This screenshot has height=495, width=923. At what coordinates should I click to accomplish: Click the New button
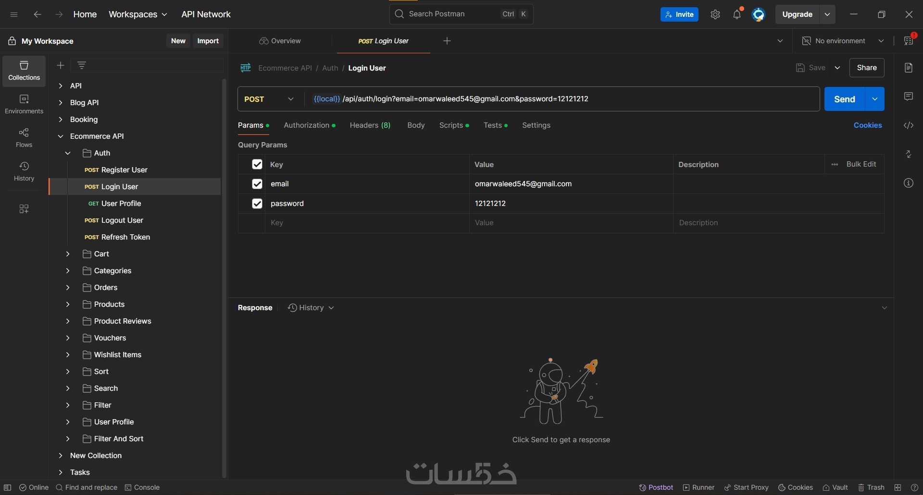178,41
